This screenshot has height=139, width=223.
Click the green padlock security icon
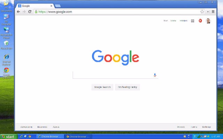[36, 11]
